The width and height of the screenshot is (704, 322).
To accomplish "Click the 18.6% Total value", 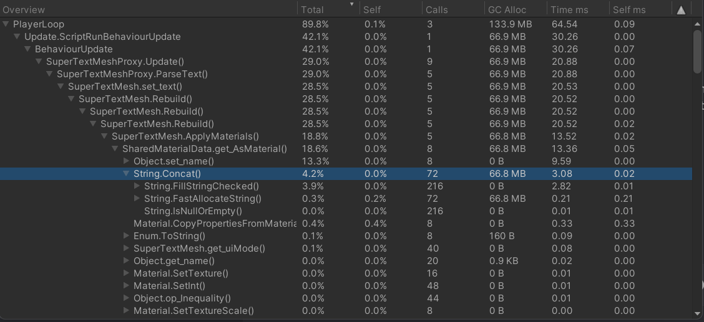I will point(315,149).
